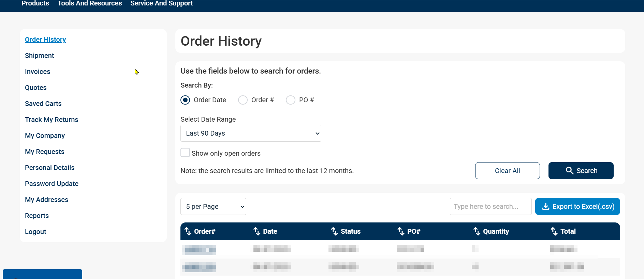Viewport: 644px width, 279px height.
Task: Expand the 5 per Page dropdown
Action: 213,206
